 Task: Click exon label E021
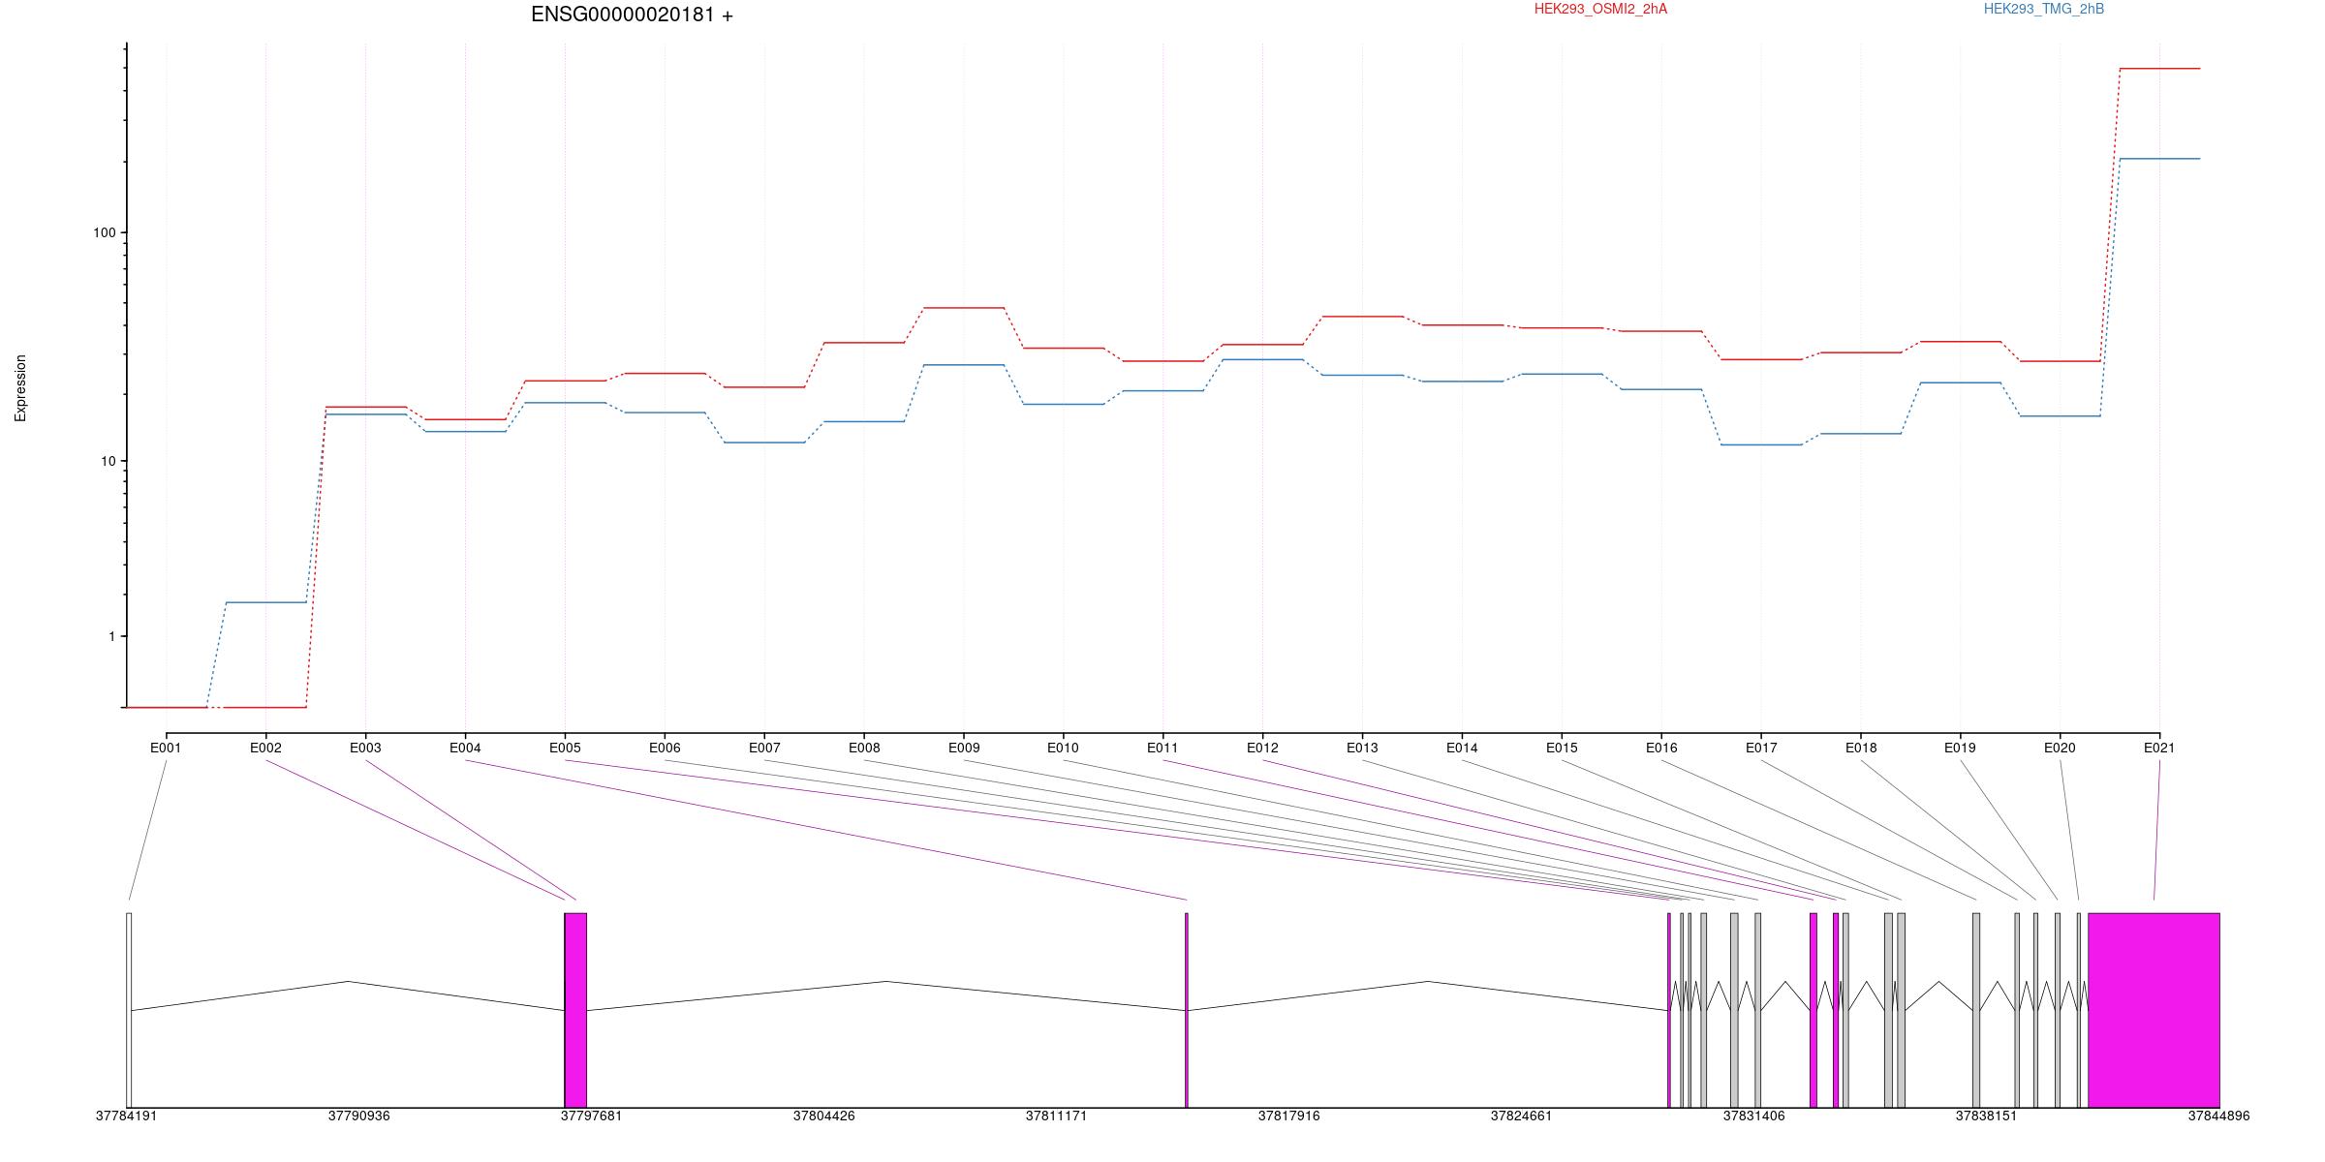pyautogui.click(x=2159, y=748)
